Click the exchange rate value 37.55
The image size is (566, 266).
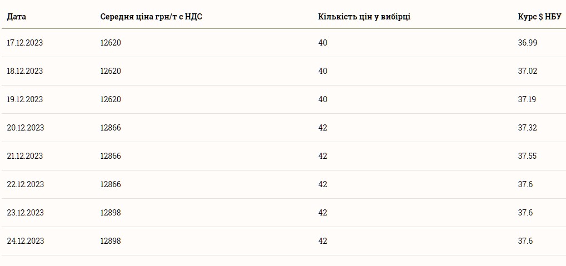tap(528, 156)
